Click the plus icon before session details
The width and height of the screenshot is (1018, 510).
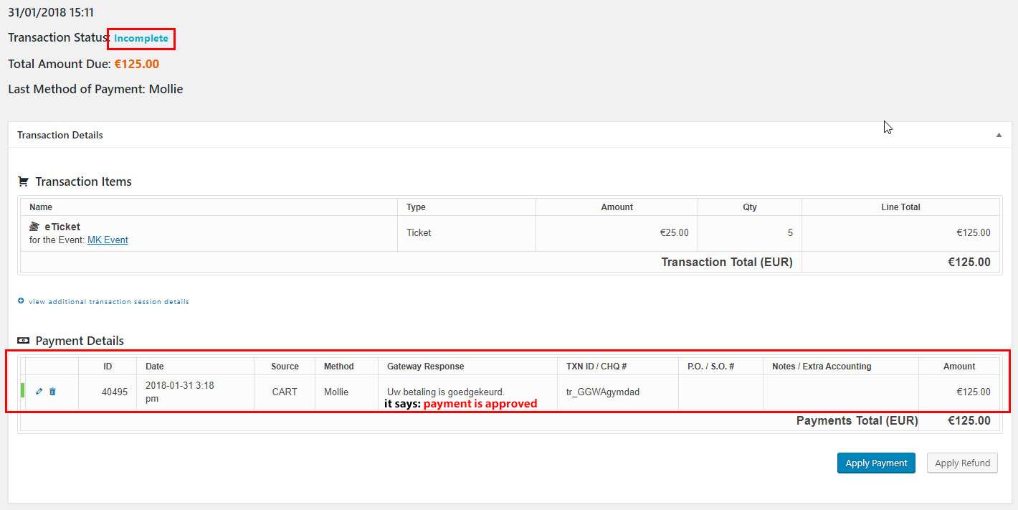(x=21, y=301)
